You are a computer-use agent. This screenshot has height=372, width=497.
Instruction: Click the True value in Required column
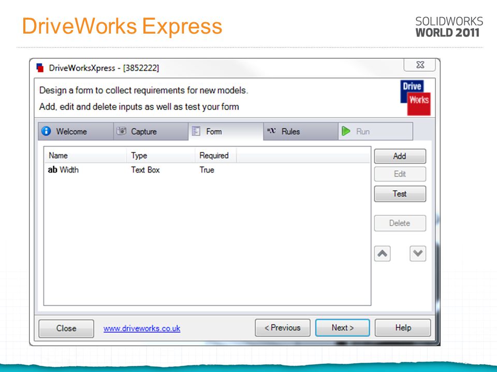coord(207,170)
